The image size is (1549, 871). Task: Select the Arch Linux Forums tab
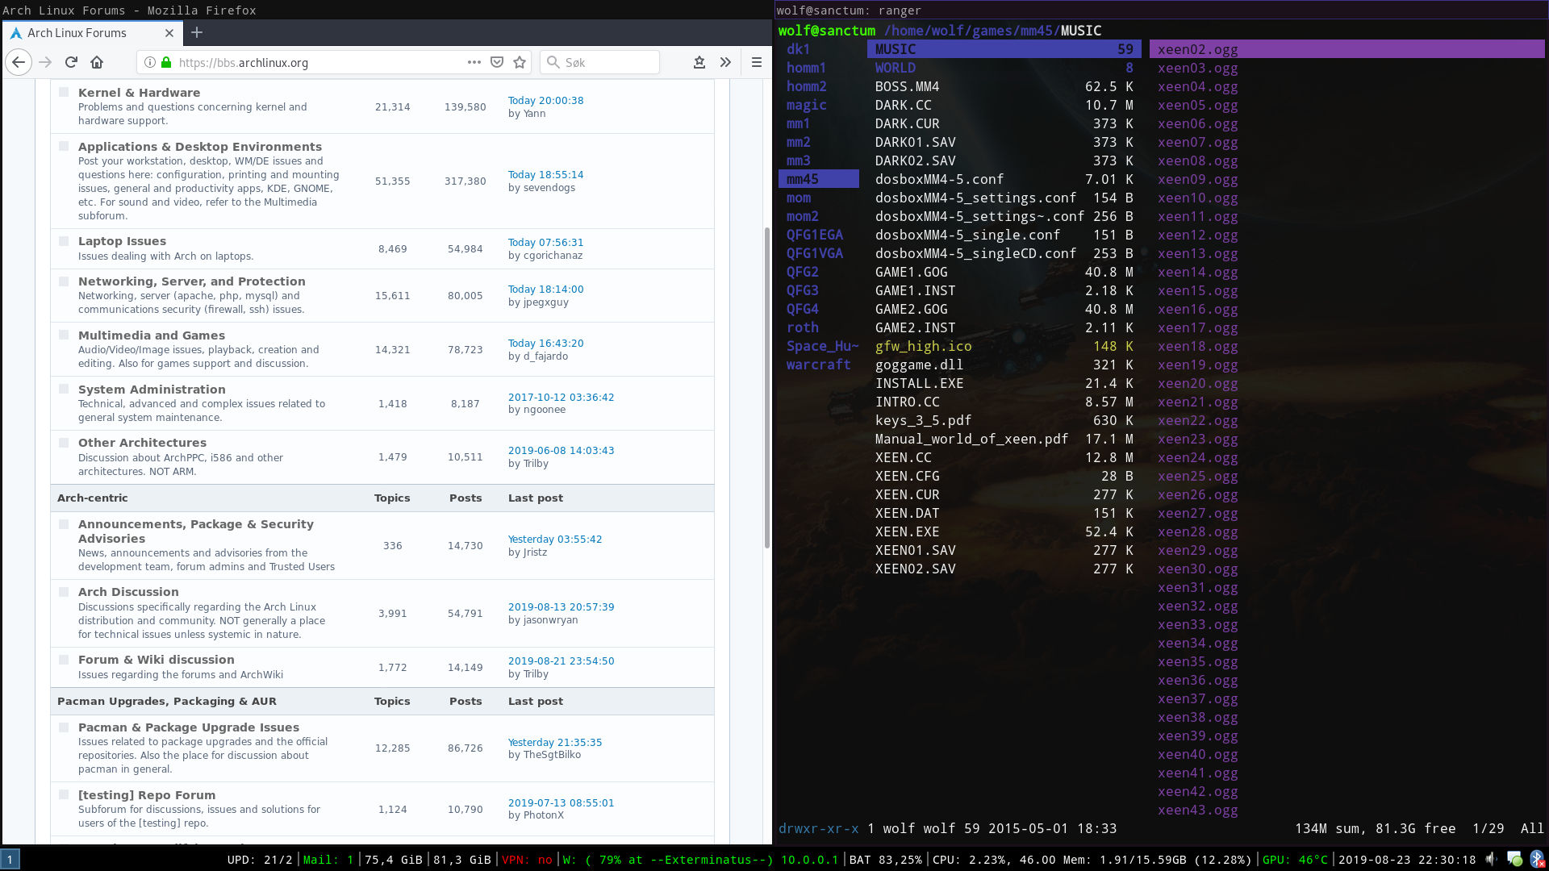click(x=92, y=33)
